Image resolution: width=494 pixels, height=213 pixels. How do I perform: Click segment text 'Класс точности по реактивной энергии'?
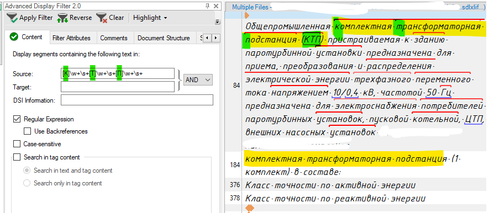(335, 199)
